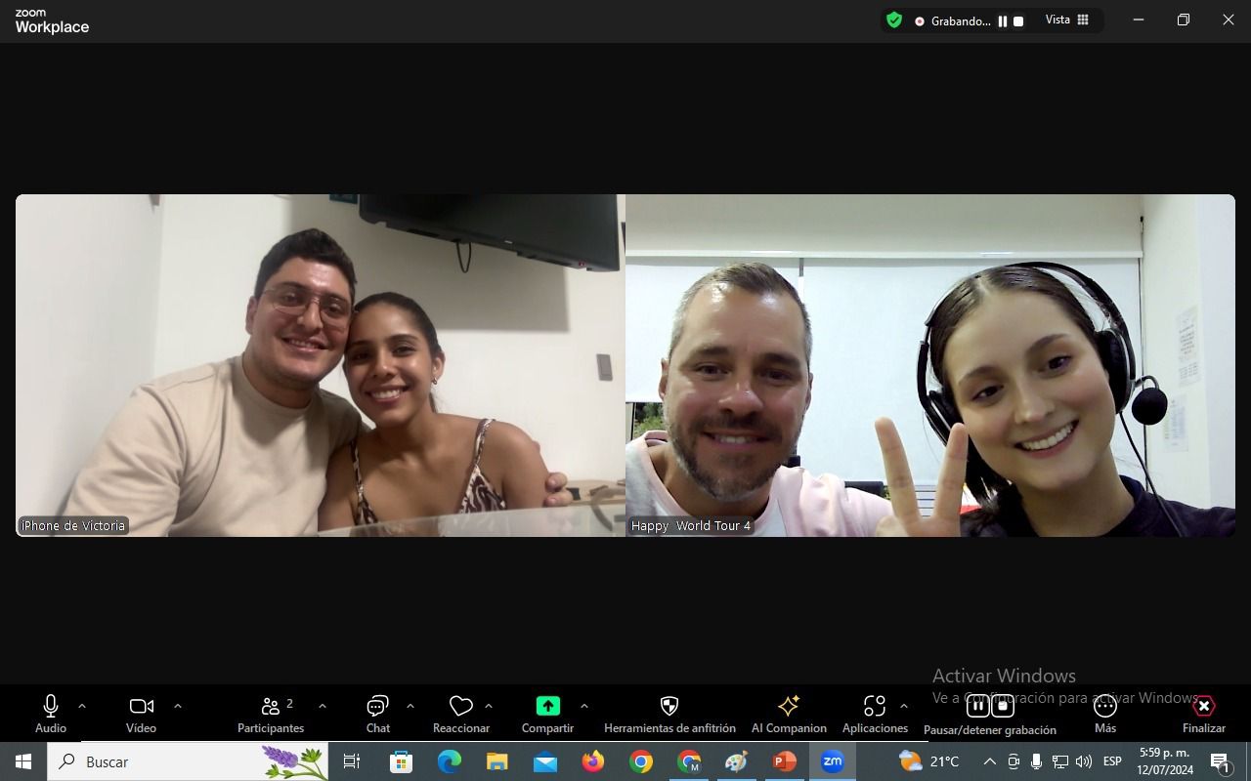Open the Vista layout menu
The height and width of the screenshot is (781, 1251).
[1067, 21]
